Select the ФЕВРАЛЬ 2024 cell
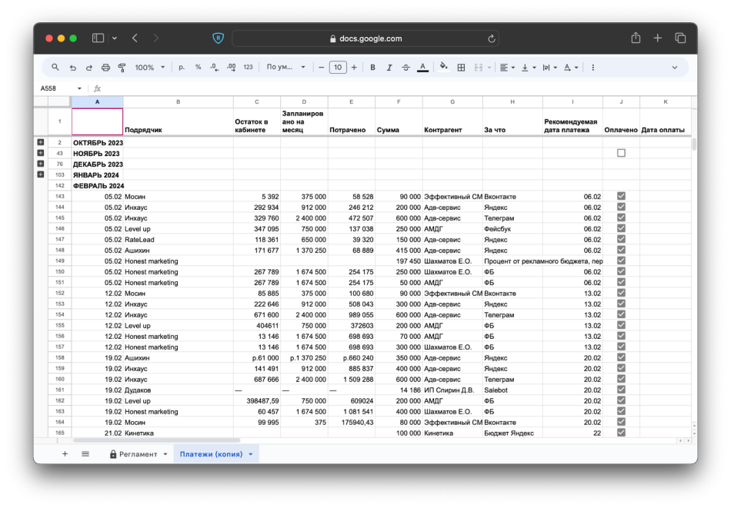The height and width of the screenshot is (508, 731). (x=98, y=185)
